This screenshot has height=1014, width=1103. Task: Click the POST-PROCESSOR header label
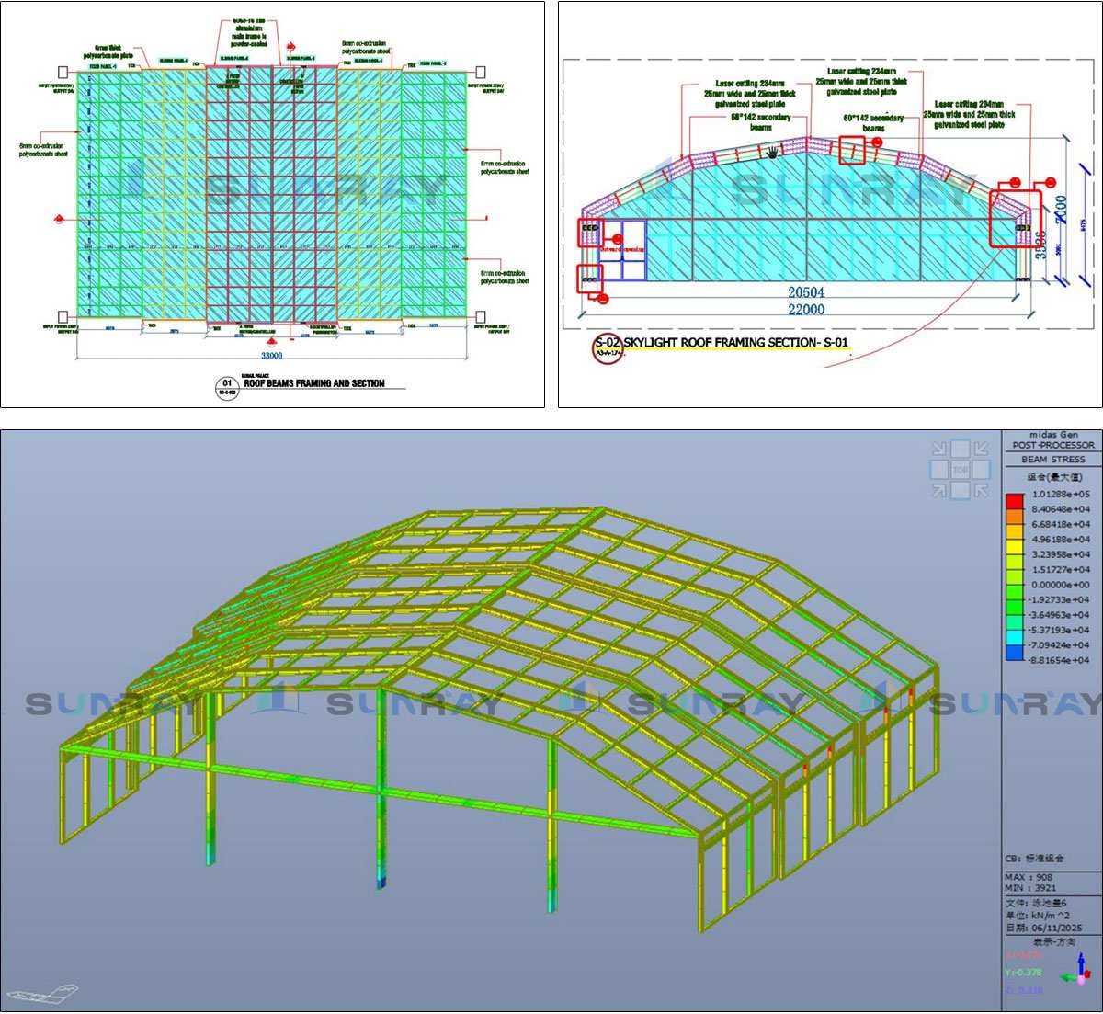[1052, 445]
